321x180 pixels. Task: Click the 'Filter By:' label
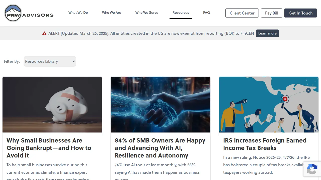pyautogui.click(x=12, y=61)
